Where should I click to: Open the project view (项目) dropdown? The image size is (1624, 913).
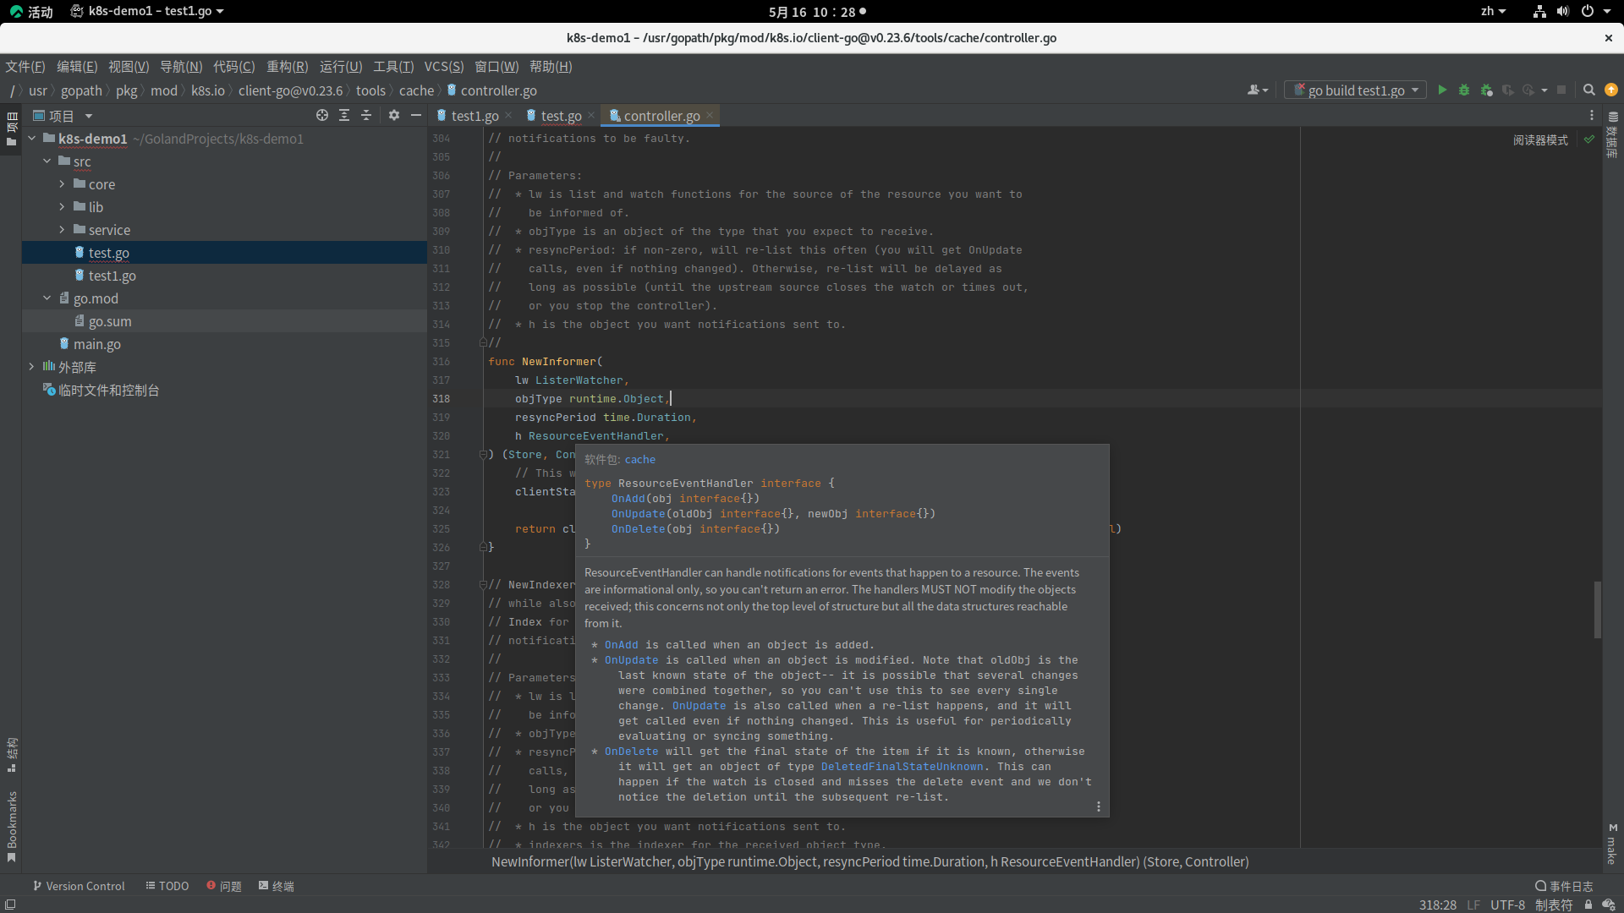(x=63, y=116)
